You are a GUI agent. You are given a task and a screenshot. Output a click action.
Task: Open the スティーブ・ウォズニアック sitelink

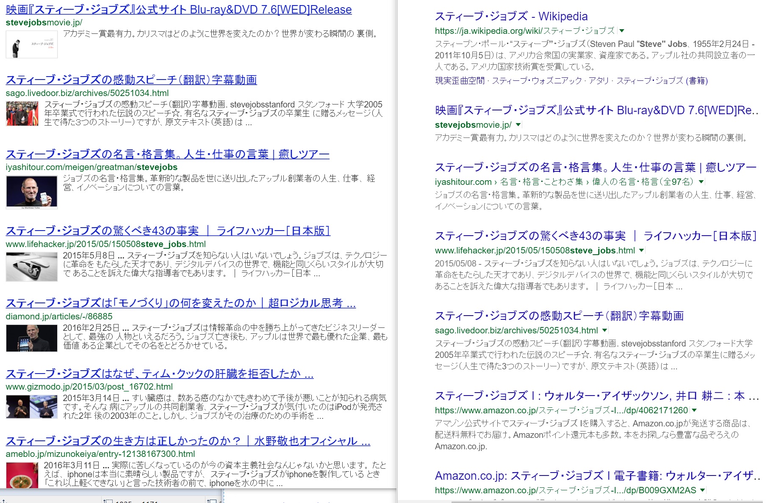tap(537, 80)
